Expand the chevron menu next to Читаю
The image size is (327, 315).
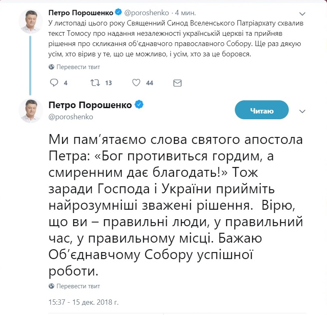(302, 111)
